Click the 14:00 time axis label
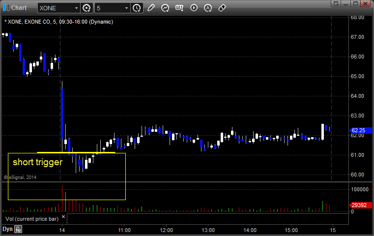This screenshot has height=236, width=374. (250, 230)
